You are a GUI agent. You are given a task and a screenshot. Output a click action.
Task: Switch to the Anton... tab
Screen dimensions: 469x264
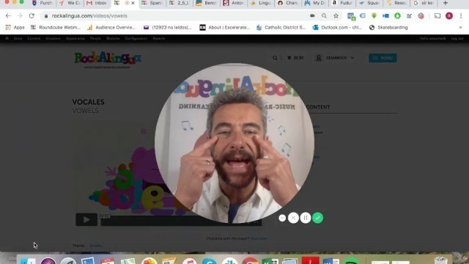[234, 3]
